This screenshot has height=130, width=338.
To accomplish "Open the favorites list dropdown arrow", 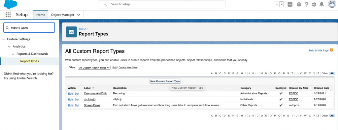I will tap(282, 4).
